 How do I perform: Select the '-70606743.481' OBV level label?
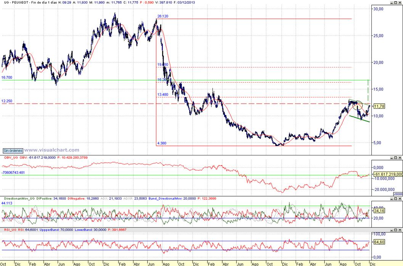[13, 173]
